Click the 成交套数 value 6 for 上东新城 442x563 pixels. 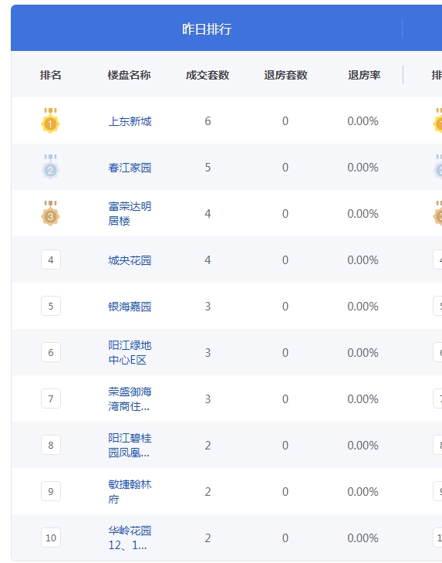208,121
